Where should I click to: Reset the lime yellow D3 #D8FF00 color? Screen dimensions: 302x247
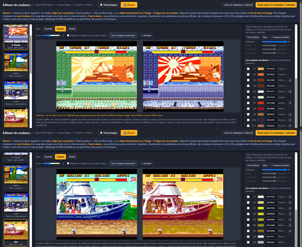(x=290, y=208)
